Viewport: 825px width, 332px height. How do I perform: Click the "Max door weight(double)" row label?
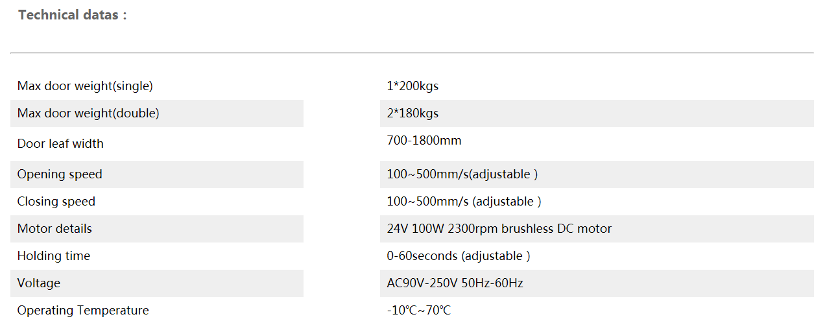tap(88, 113)
